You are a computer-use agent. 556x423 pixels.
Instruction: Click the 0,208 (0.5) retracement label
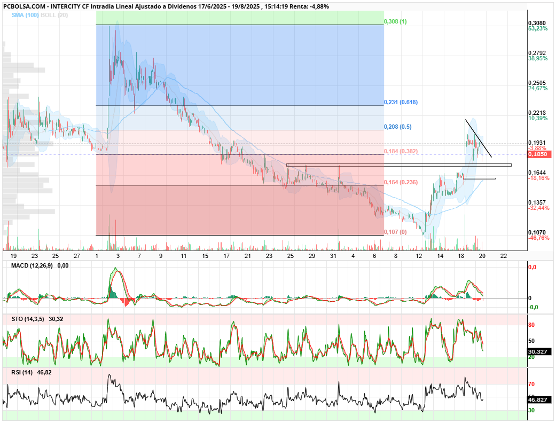click(397, 127)
